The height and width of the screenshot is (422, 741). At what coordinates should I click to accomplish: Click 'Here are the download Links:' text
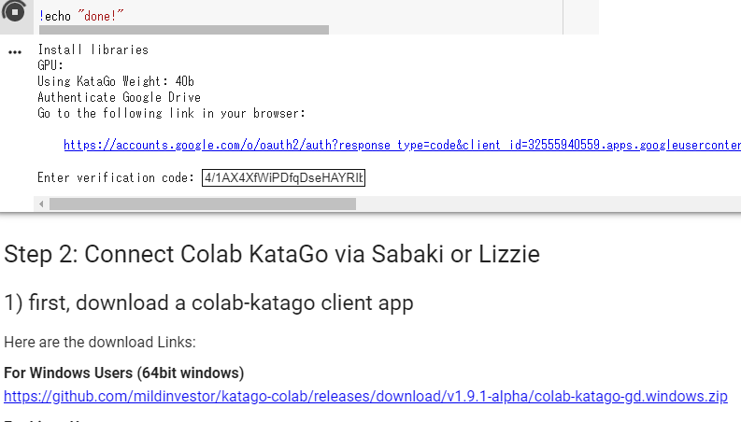[100, 342]
